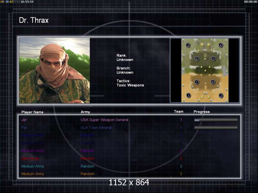Click the Rank: Unknown text

pyautogui.click(x=125, y=58)
